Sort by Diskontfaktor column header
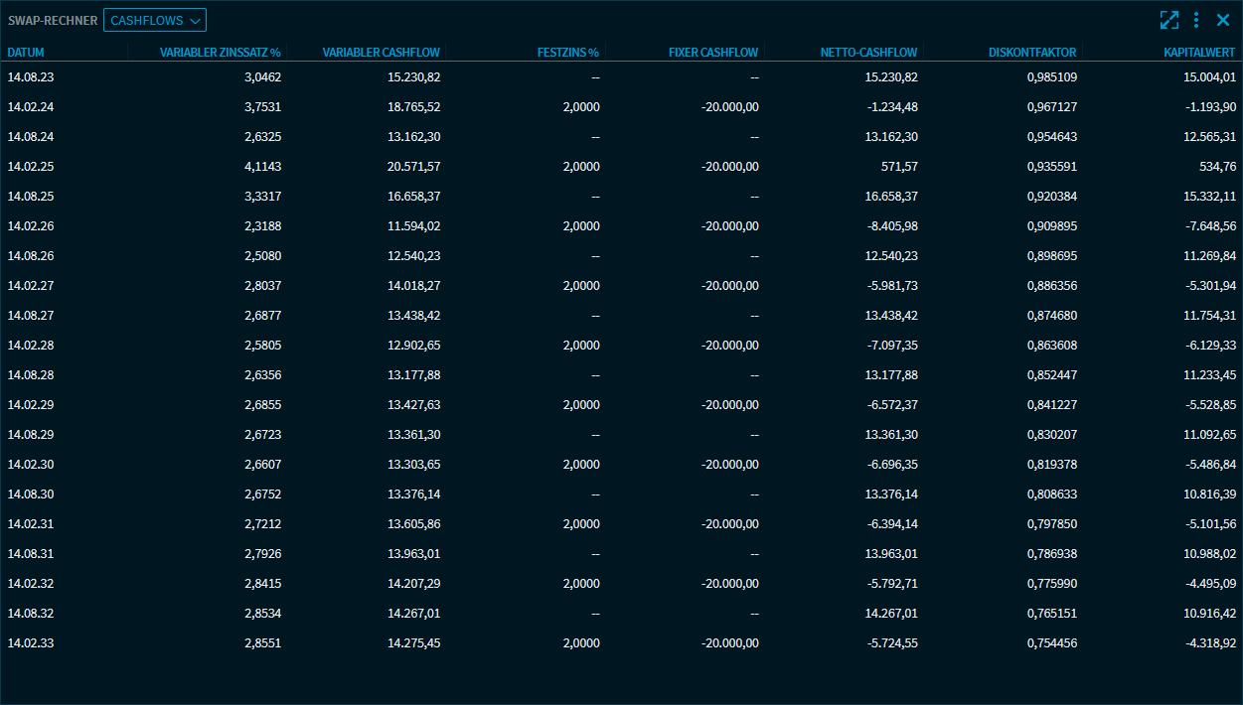Screen dimensions: 1243x705 [1032, 53]
